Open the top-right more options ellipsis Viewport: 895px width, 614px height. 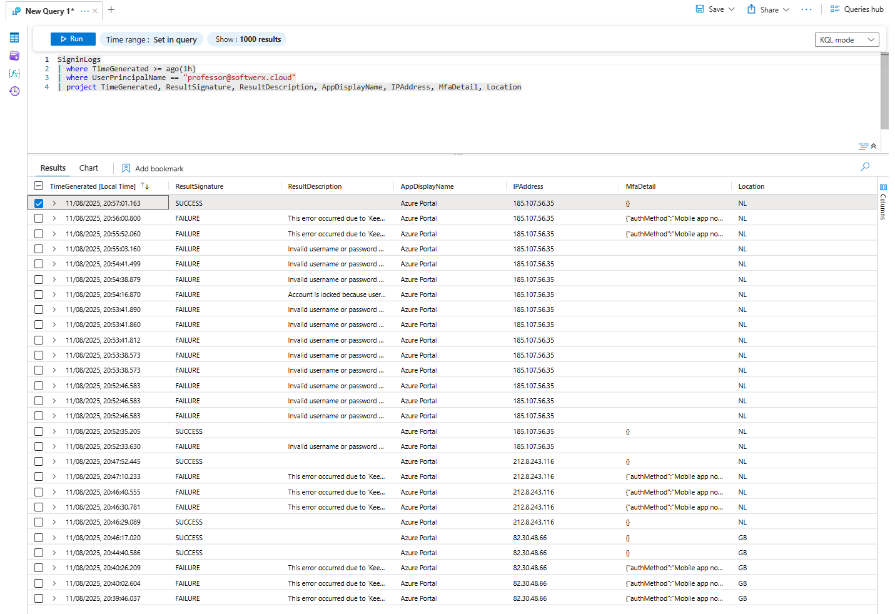806,9
